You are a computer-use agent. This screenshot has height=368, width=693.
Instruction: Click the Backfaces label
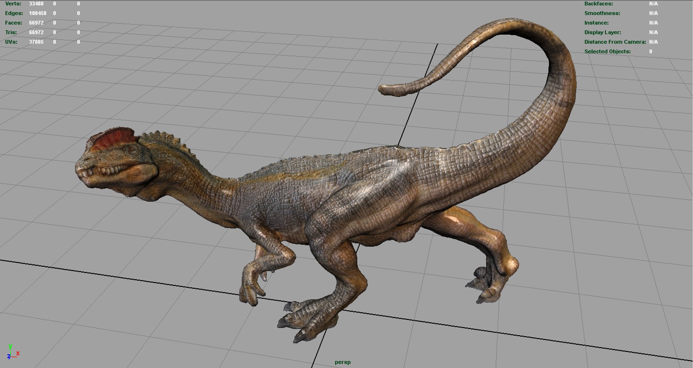click(598, 4)
